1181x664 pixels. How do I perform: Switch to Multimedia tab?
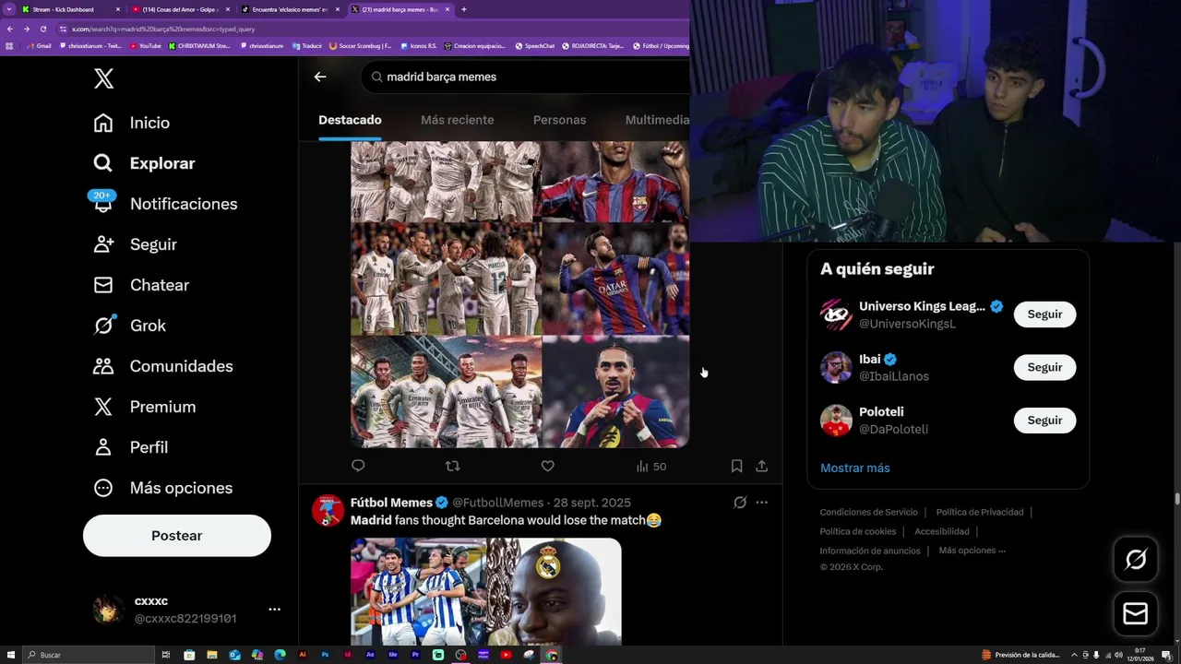[657, 120]
